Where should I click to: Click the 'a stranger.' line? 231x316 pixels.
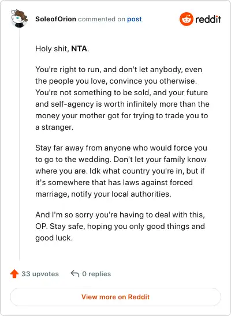54,127
